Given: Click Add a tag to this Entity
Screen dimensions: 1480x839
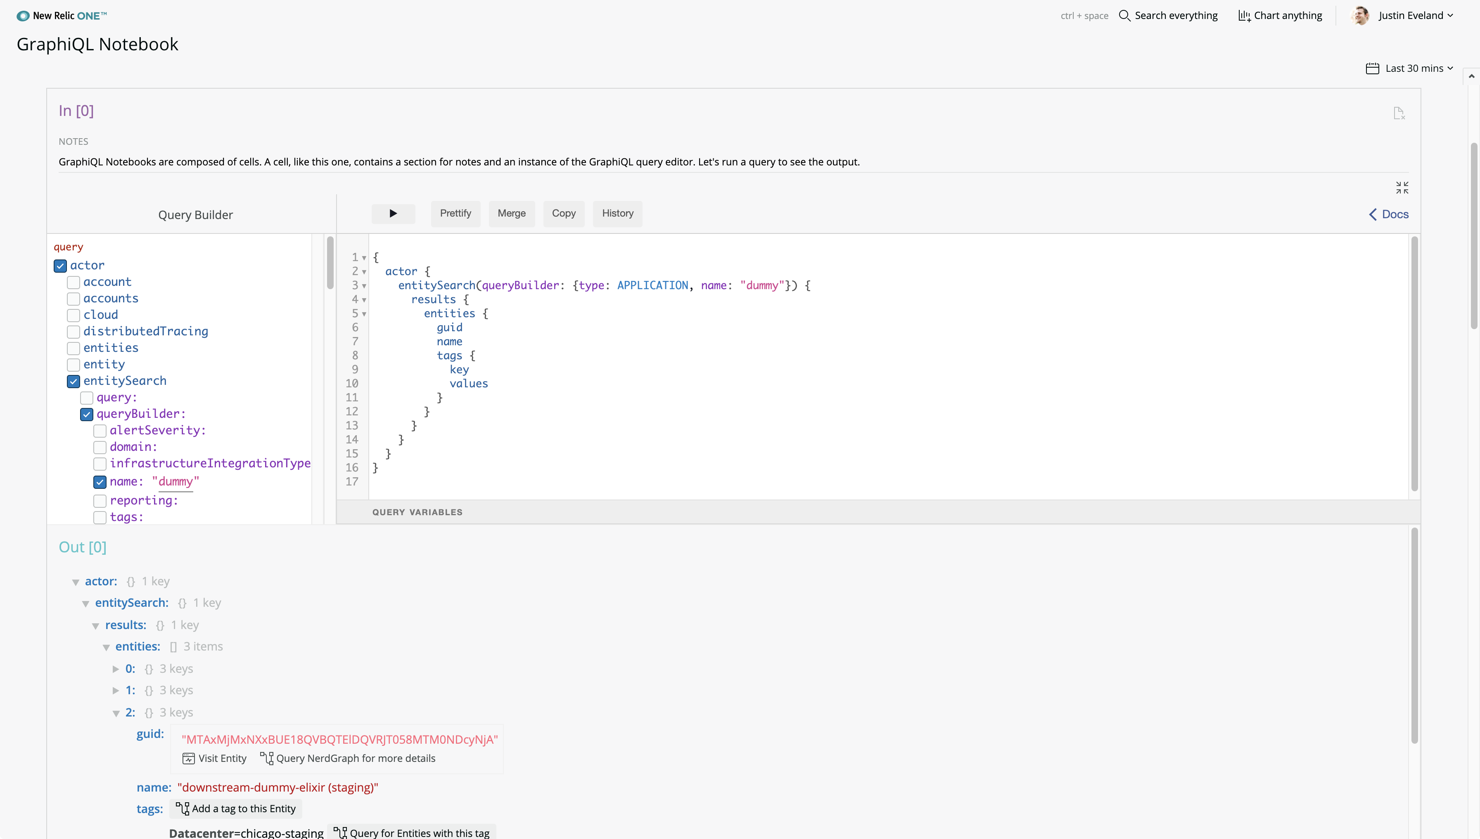Looking at the screenshot, I should (236, 809).
